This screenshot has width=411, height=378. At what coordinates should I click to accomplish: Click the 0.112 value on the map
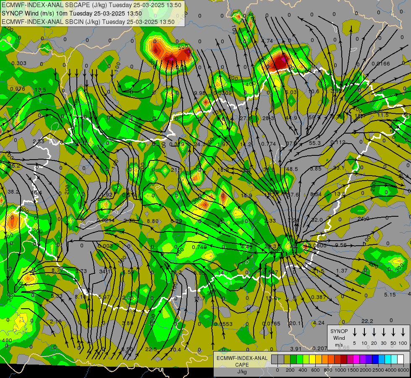(338, 142)
